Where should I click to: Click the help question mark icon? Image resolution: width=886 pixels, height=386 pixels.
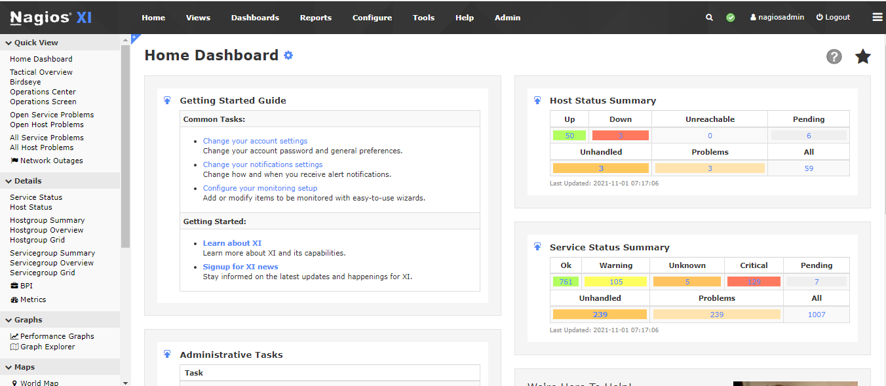pyautogui.click(x=834, y=56)
